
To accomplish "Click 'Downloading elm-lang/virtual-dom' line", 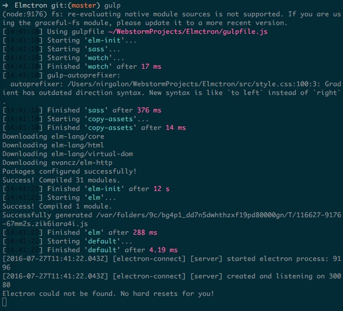I will click(68, 154).
